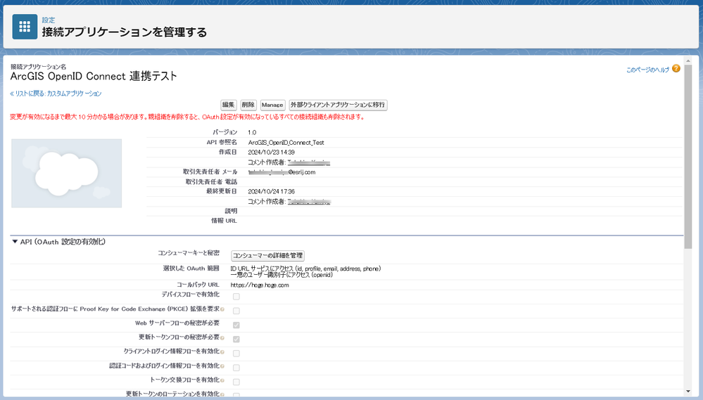The height and width of the screenshot is (400, 703).
Task: Click the app title ArcGIS OpenID Connect 連携テスト
Action: (x=94, y=76)
